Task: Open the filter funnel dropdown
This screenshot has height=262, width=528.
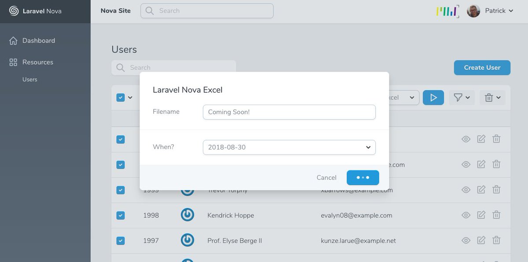Action: click(462, 98)
